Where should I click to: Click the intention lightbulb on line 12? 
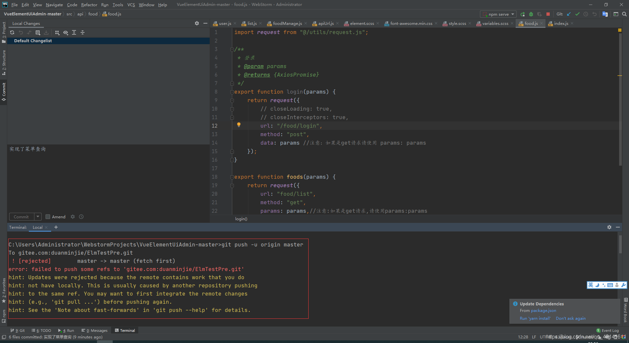point(239,125)
